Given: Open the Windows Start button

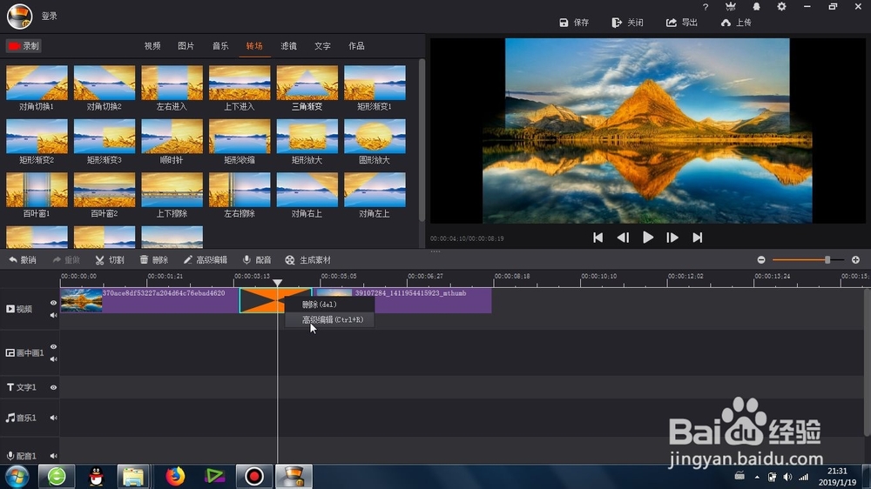Looking at the screenshot, I should point(17,476).
